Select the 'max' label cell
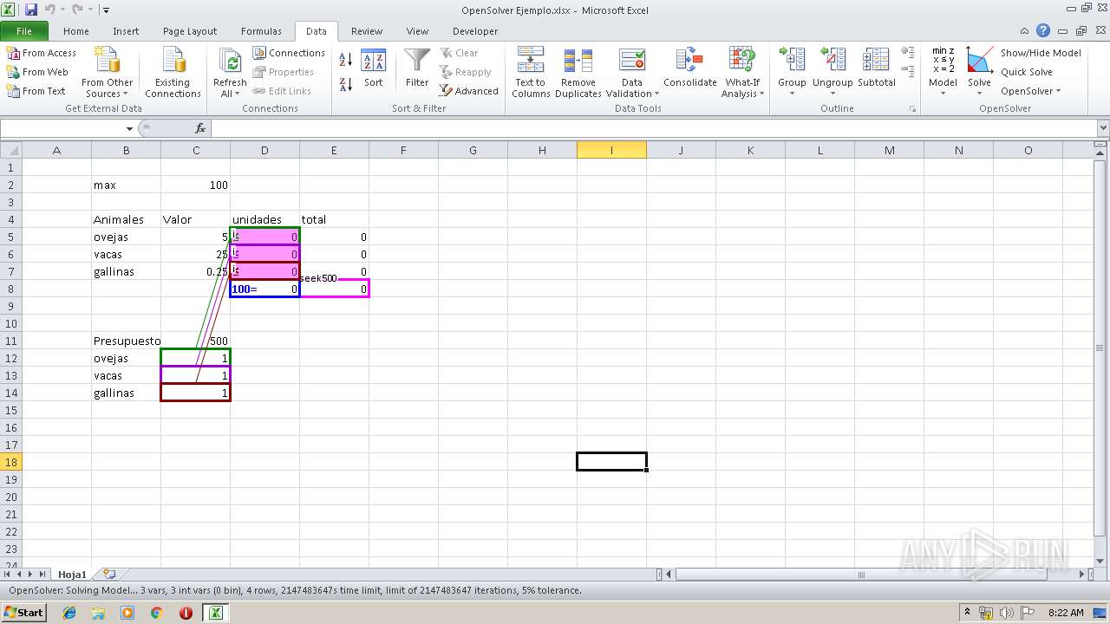The image size is (1110, 624). (x=126, y=185)
